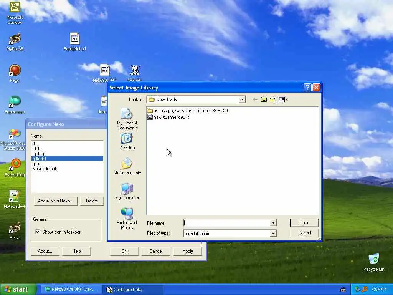Select the bypass-paywalls-chrome-clean folder
Image resolution: width=393 pixels, height=295 pixels.
(x=187, y=111)
